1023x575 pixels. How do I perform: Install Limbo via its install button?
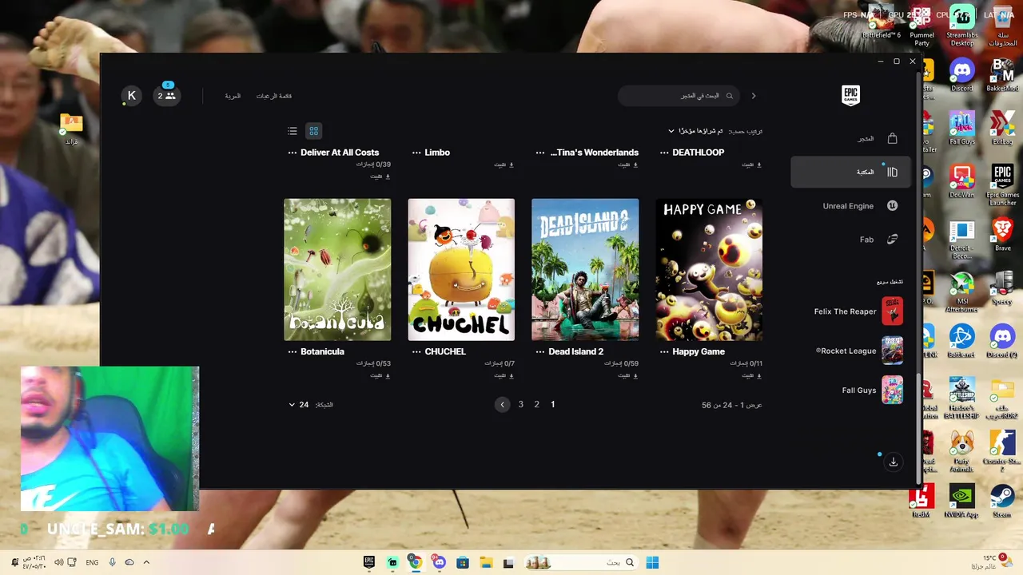click(504, 165)
